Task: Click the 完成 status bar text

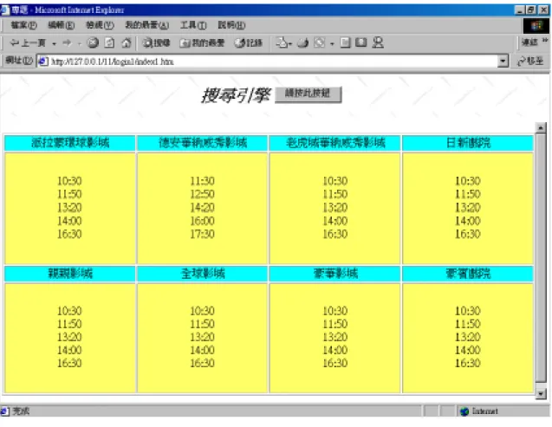Action: [x=21, y=411]
